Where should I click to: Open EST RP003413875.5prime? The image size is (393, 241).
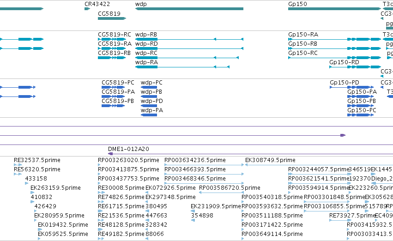[128, 169]
